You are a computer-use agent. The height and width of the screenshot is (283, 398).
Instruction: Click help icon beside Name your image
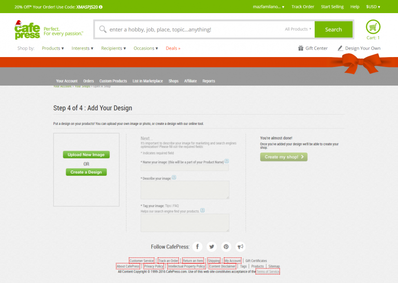point(227,161)
